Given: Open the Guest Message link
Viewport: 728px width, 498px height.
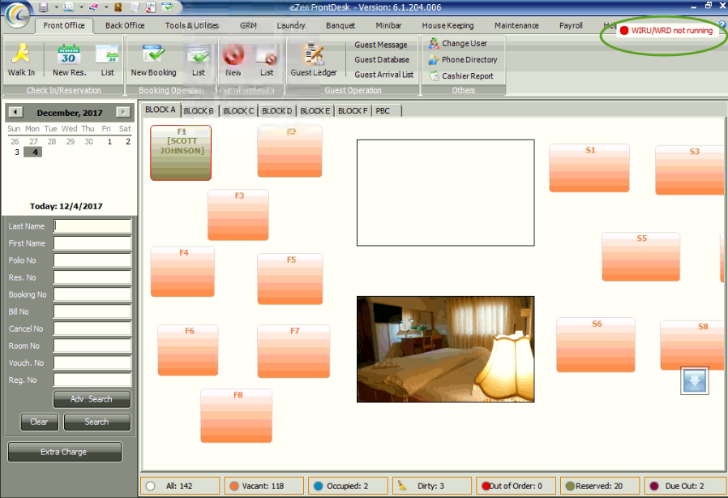Looking at the screenshot, I should pos(381,45).
